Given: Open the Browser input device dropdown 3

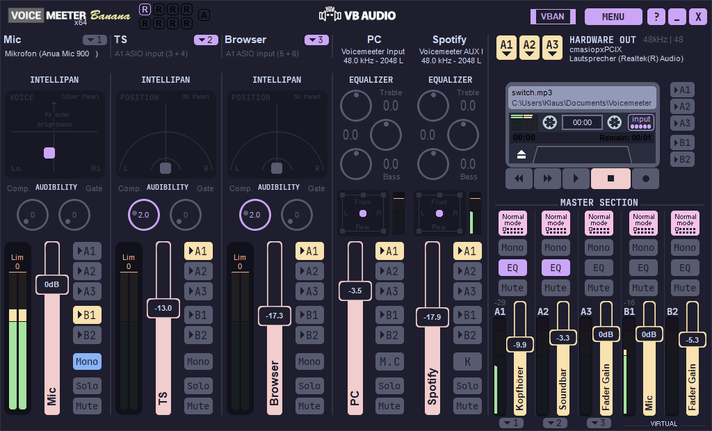Looking at the screenshot, I should (x=316, y=40).
